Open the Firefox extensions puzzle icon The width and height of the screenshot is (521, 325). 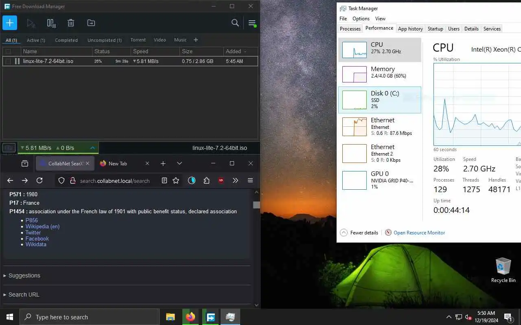(x=206, y=180)
